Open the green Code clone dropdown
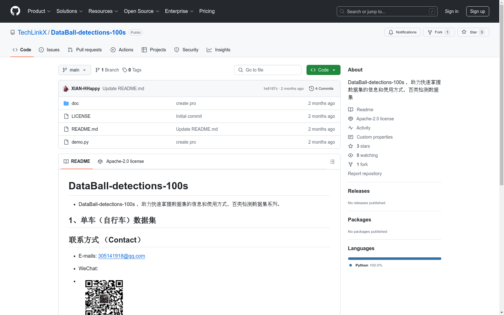This screenshot has height=315, width=504. coord(324,70)
